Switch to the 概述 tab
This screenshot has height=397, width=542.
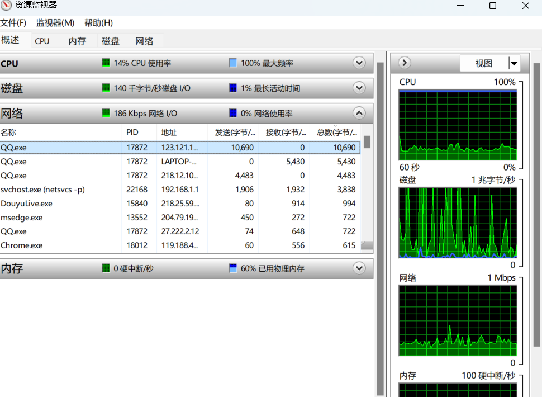(15, 40)
